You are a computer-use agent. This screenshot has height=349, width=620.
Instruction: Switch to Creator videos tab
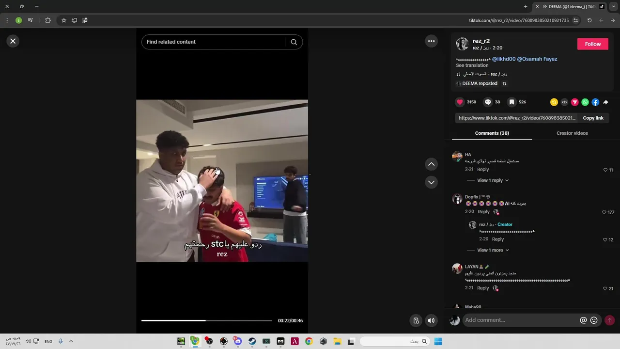tap(572, 133)
